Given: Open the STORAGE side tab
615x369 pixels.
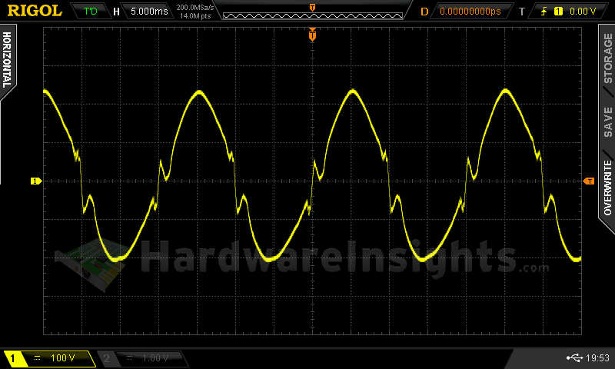Looking at the screenshot, I should (x=607, y=58).
